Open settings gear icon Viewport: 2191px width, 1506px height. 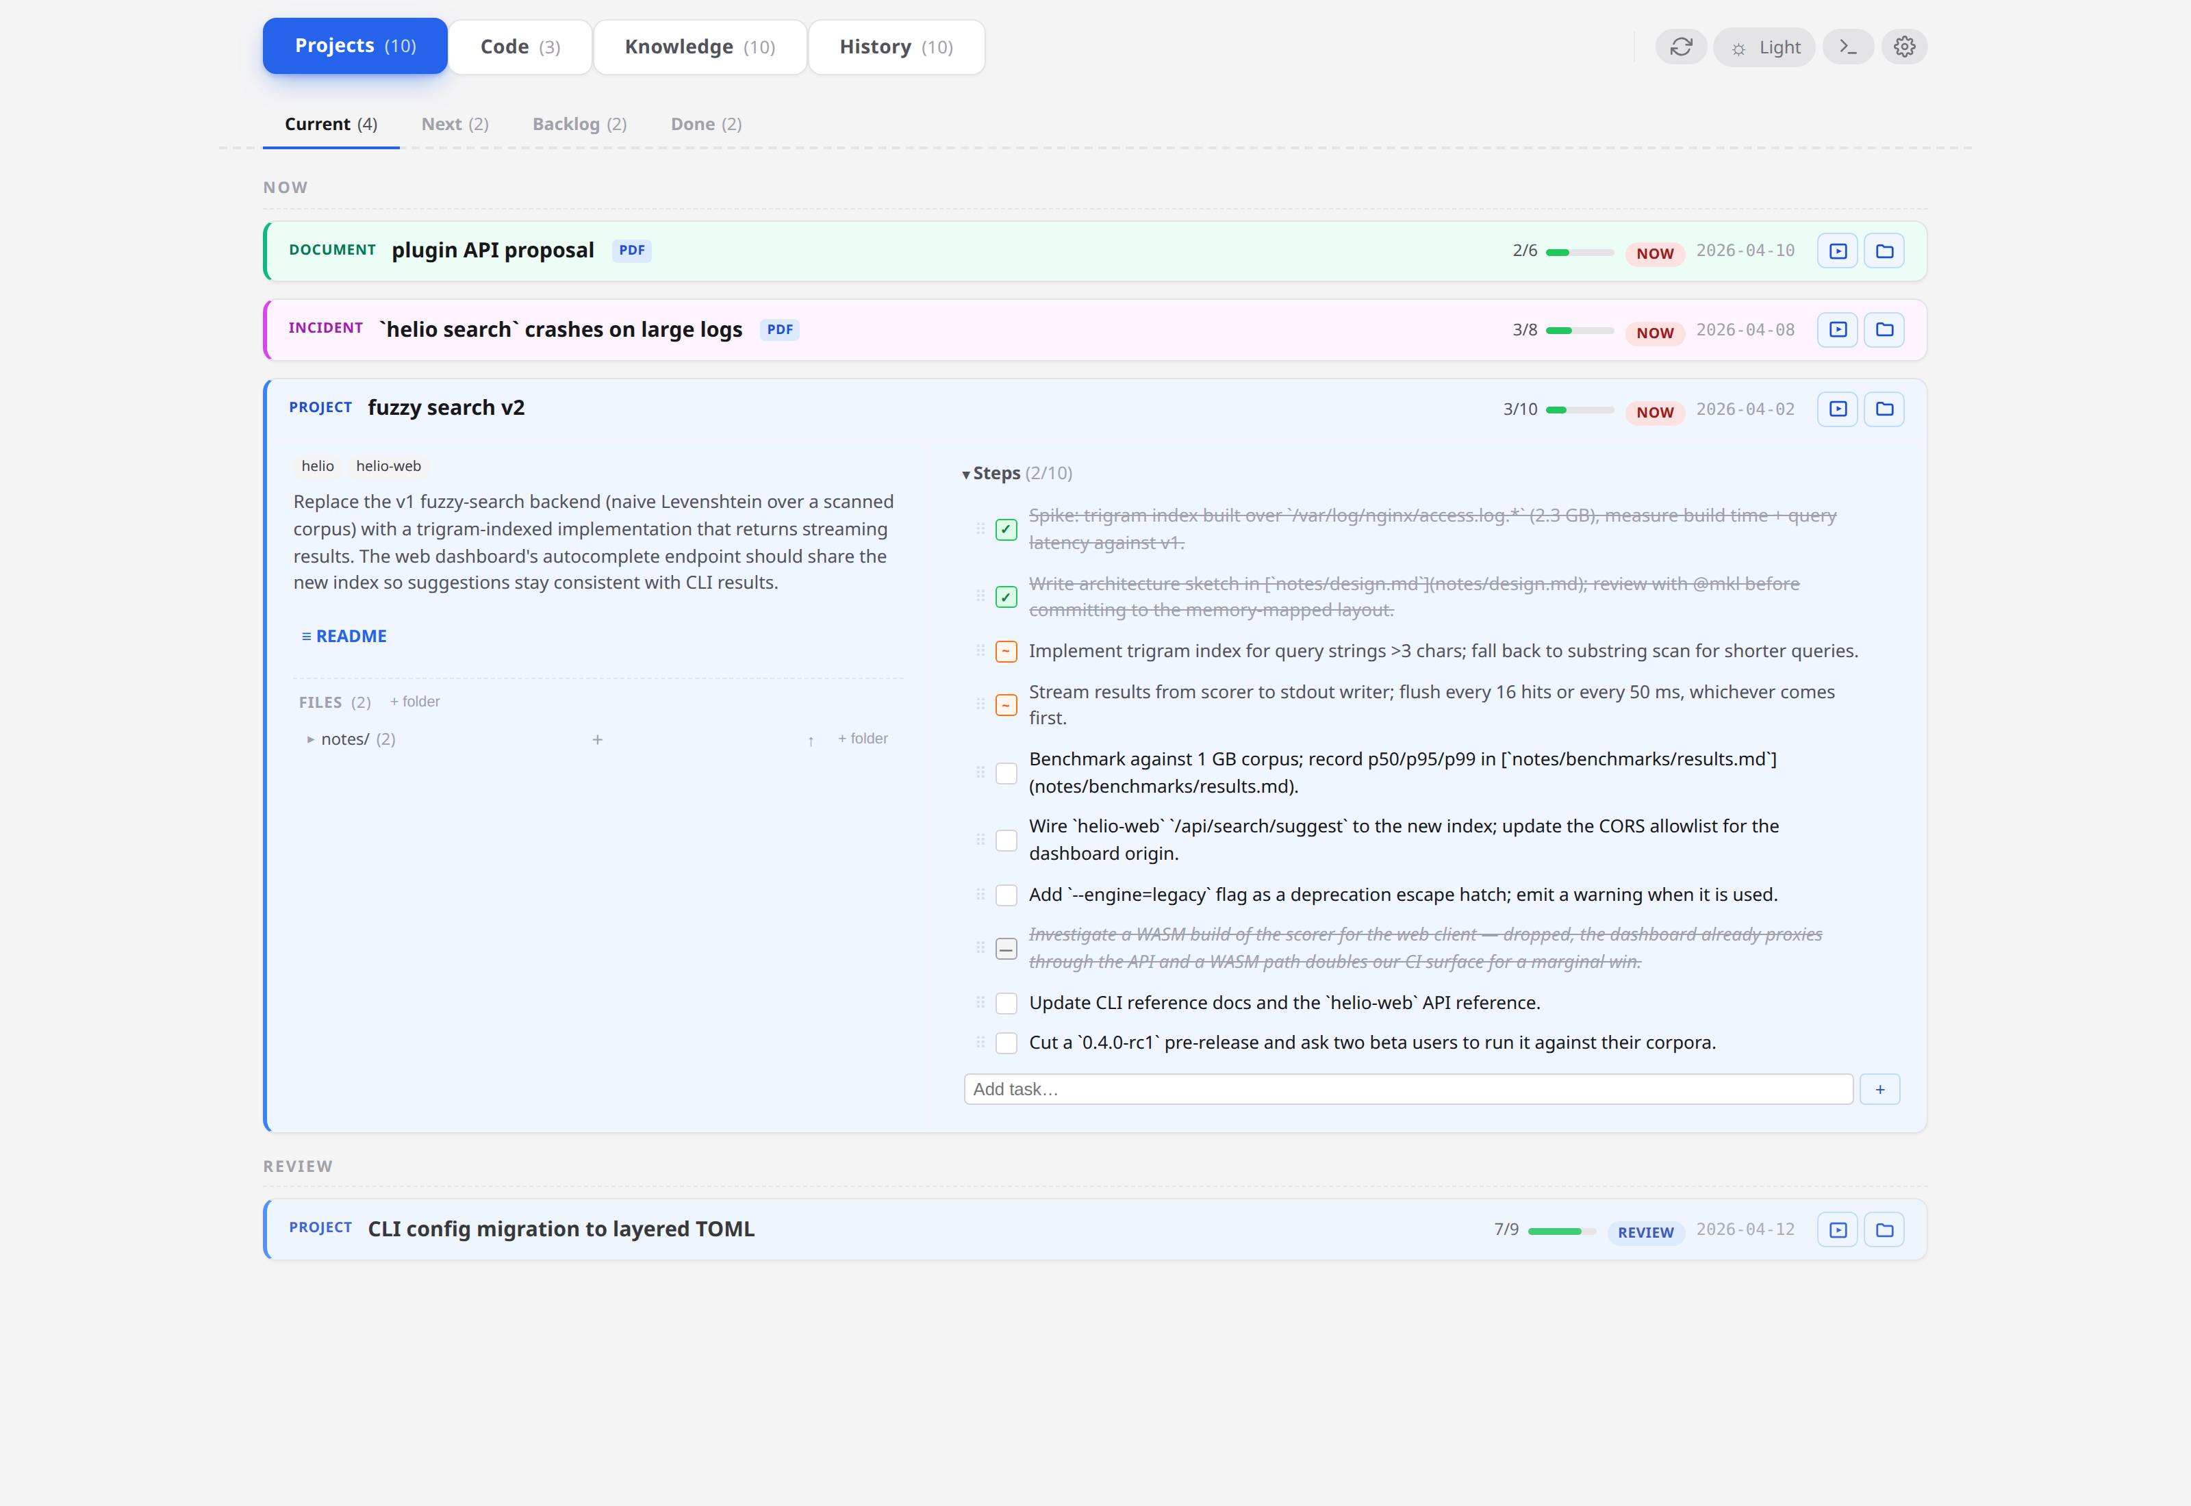click(x=1904, y=47)
